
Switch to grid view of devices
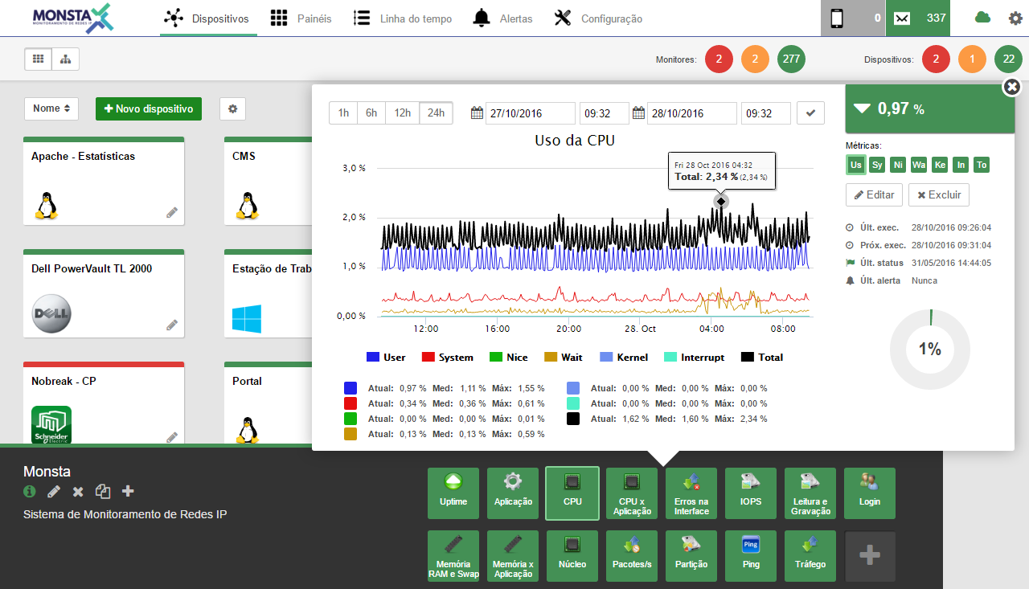[x=38, y=59]
